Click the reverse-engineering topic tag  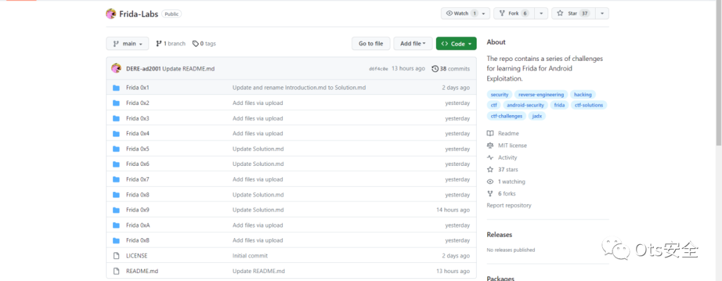pos(541,94)
